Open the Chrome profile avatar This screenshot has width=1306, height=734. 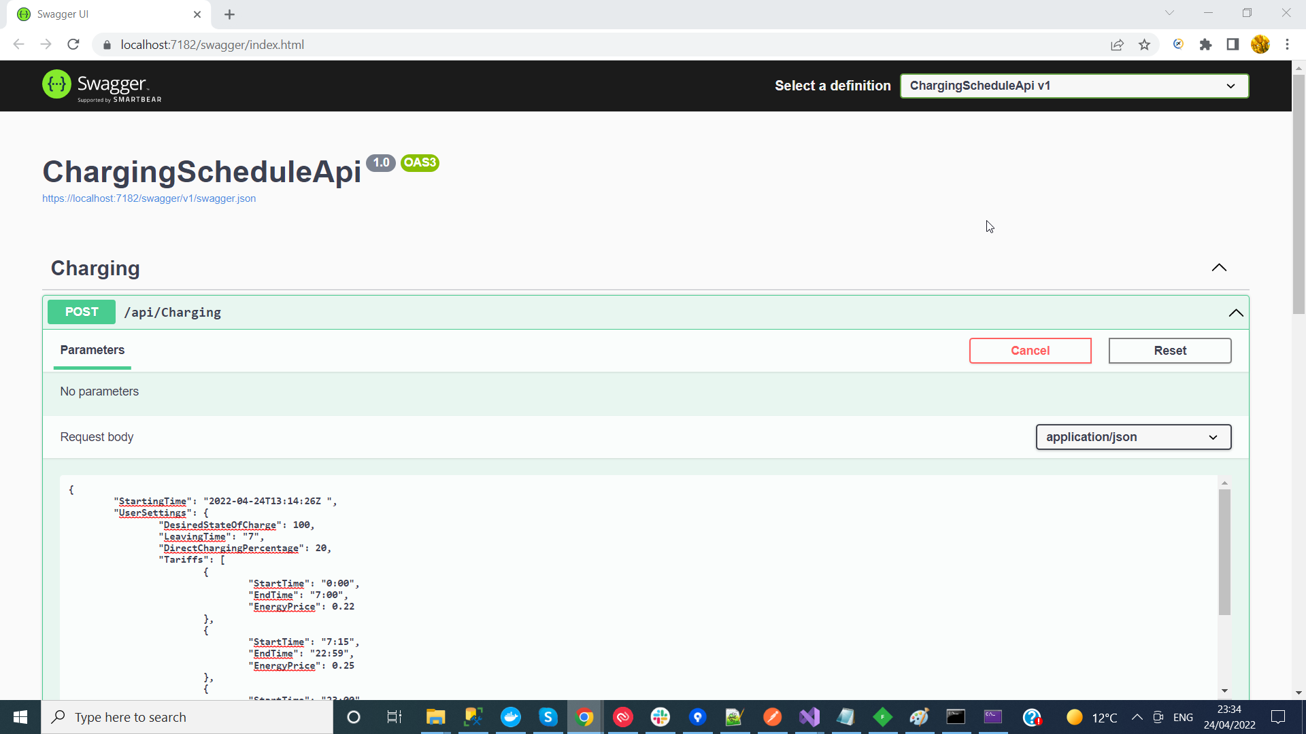(1260, 45)
